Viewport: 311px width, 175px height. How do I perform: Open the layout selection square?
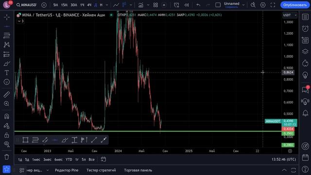click(x=218, y=5)
